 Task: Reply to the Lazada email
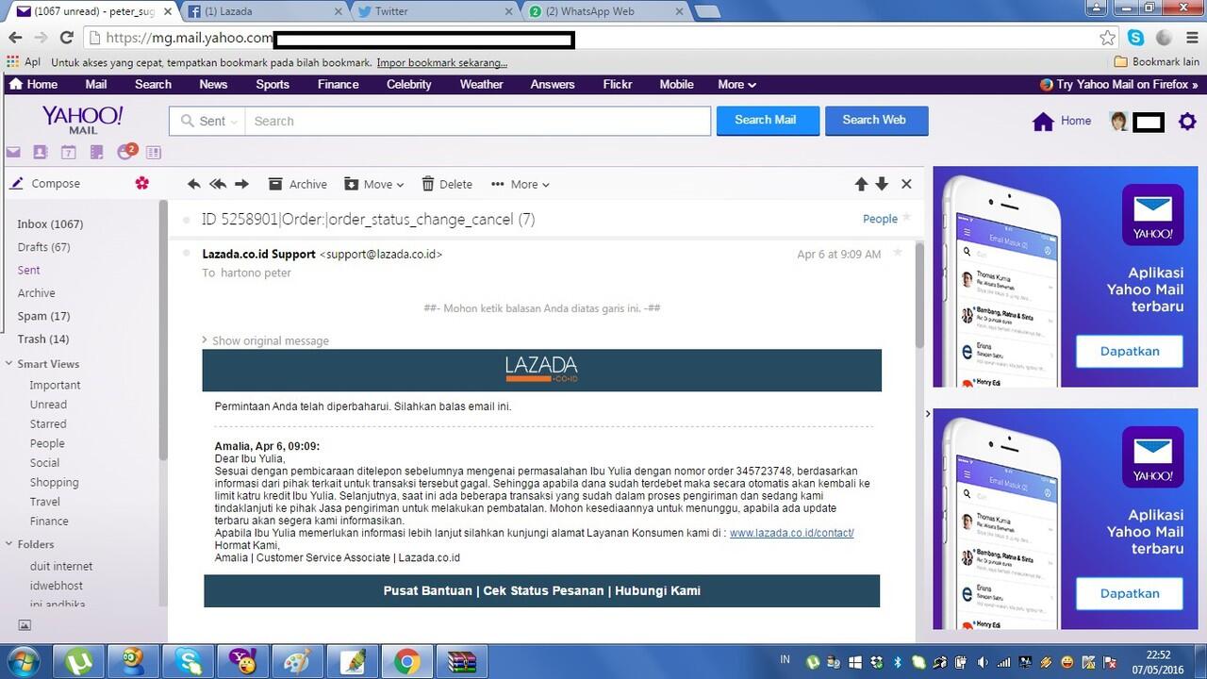(194, 184)
